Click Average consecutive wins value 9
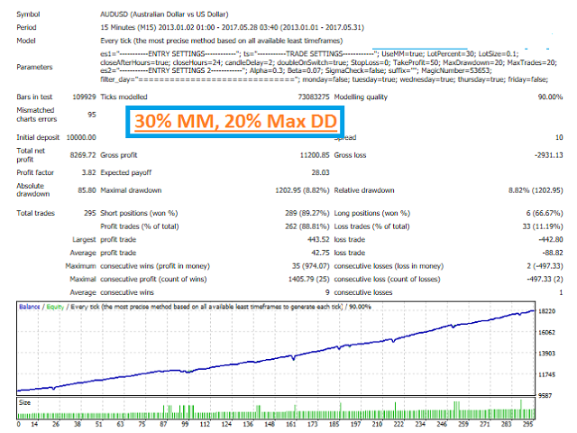Image resolution: width=577 pixels, height=433 pixels. 327,292
